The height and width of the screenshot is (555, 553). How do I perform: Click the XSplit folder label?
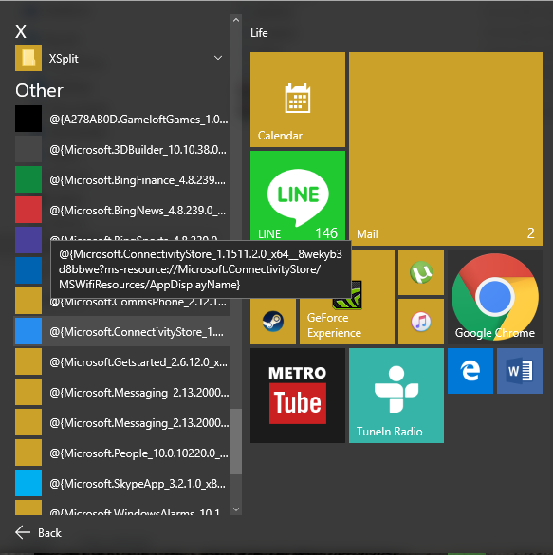(x=64, y=59)
